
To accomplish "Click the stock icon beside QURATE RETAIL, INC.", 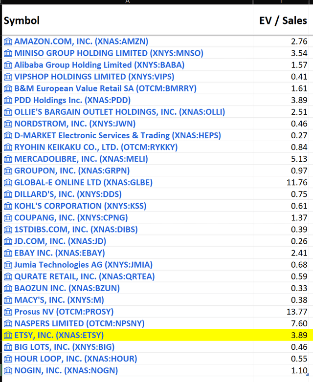I will 8,276.
